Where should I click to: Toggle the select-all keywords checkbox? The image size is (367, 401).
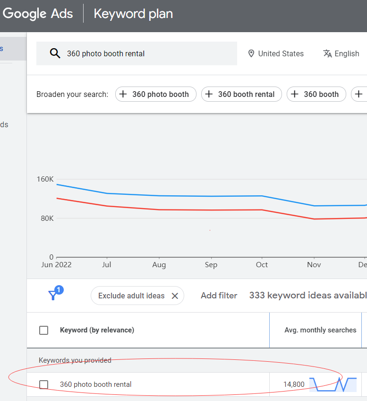coord(43,330)
